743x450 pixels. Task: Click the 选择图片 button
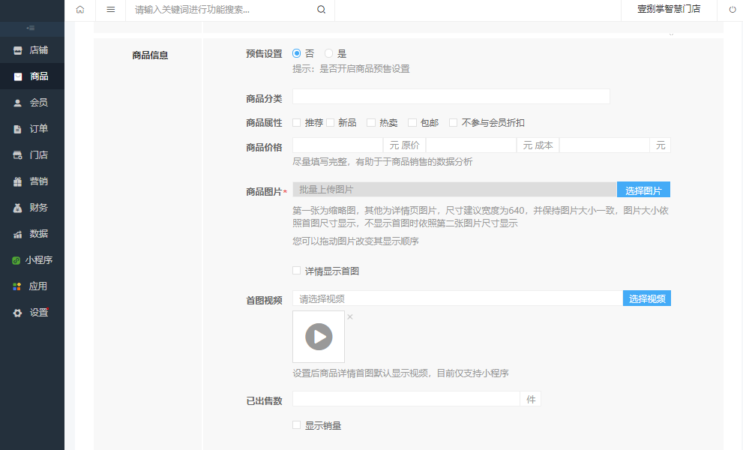(x=643, y=190)
